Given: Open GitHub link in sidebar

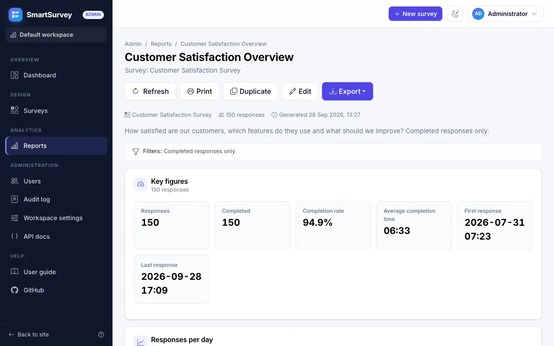Looking at the screenshot, I should [x=56, y=290].
